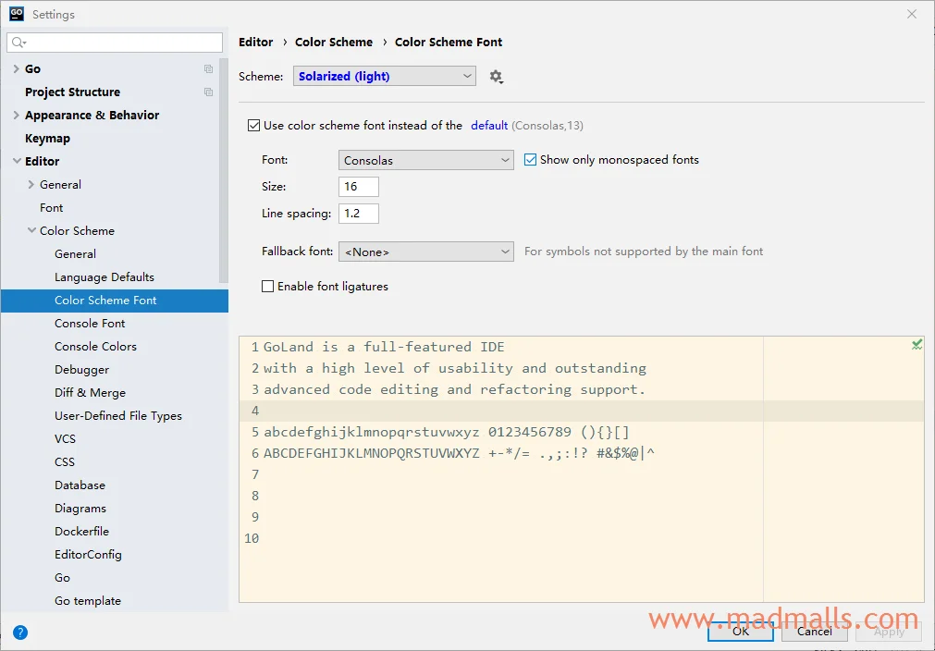The image size is (935, 651).
Task: Open User-Defined File Types page
Action: [118, 416]
